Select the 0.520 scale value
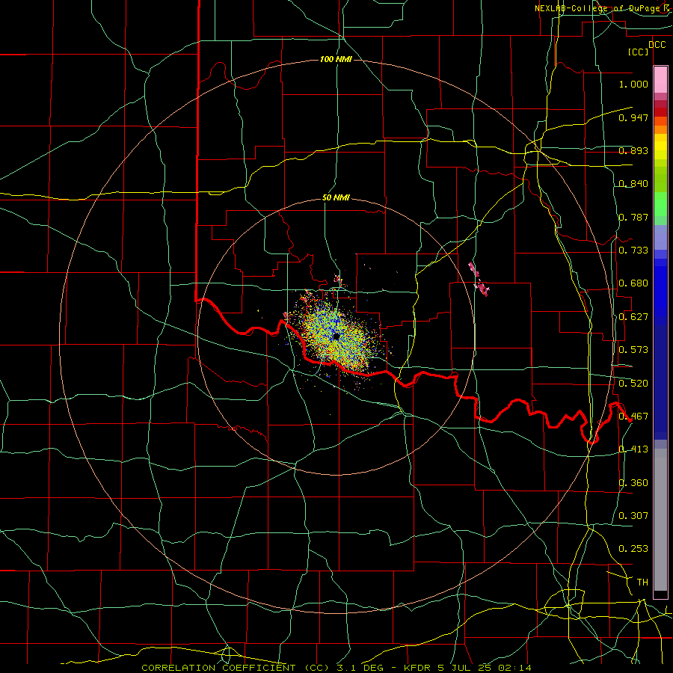This screenshot has width=673, height=673. click(633, 383)
